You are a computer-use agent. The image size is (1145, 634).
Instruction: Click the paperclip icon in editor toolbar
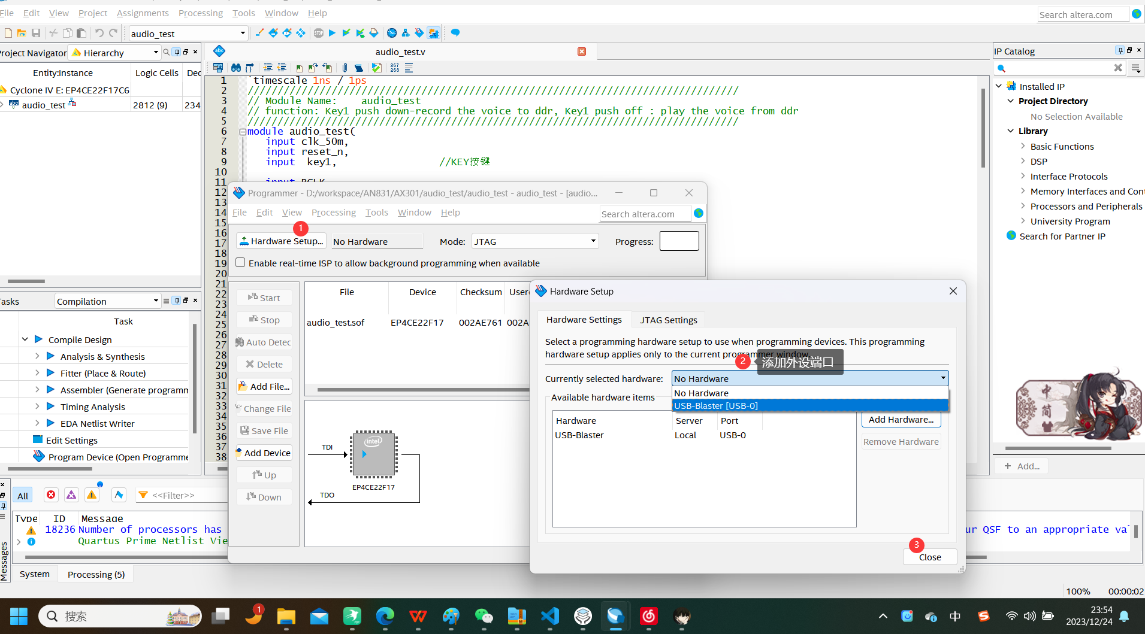coord(345,68)
